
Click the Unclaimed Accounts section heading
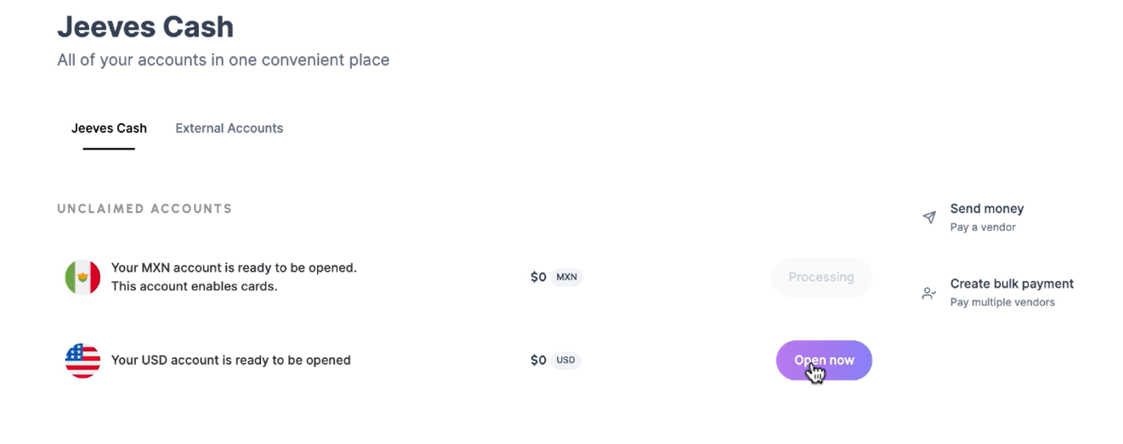145,209
